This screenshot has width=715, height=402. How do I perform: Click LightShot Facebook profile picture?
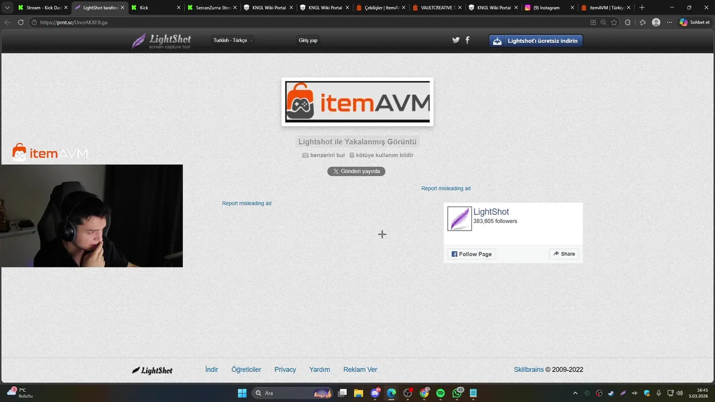pos(460,218)
